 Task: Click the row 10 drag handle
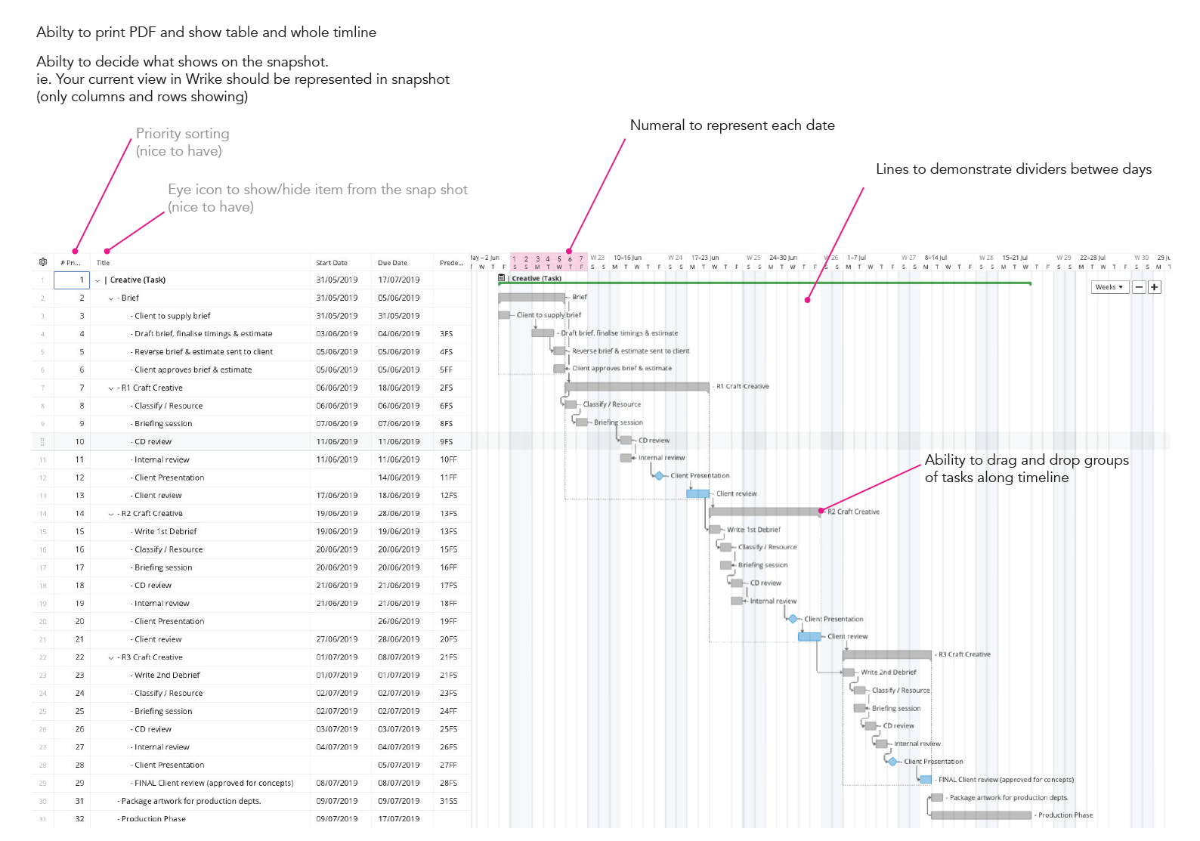(x=42, y=442)
